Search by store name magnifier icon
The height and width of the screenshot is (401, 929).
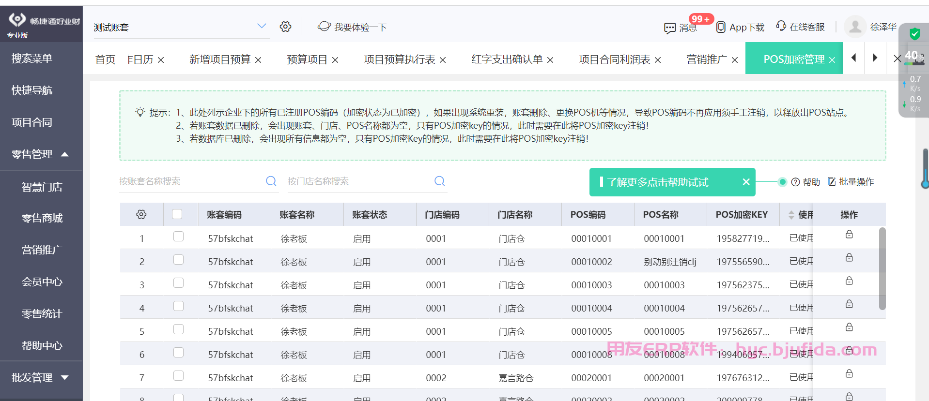click(440, 181)
